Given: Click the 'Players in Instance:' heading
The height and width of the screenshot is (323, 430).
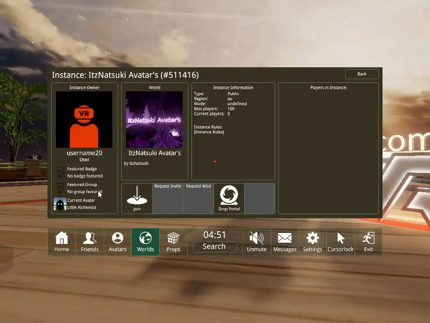Looking at the screenshot, I should click(328, 87).
